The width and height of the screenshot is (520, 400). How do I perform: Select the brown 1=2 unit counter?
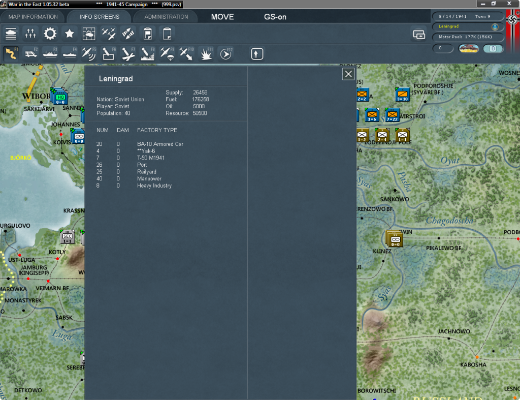(x=362, y=135)
